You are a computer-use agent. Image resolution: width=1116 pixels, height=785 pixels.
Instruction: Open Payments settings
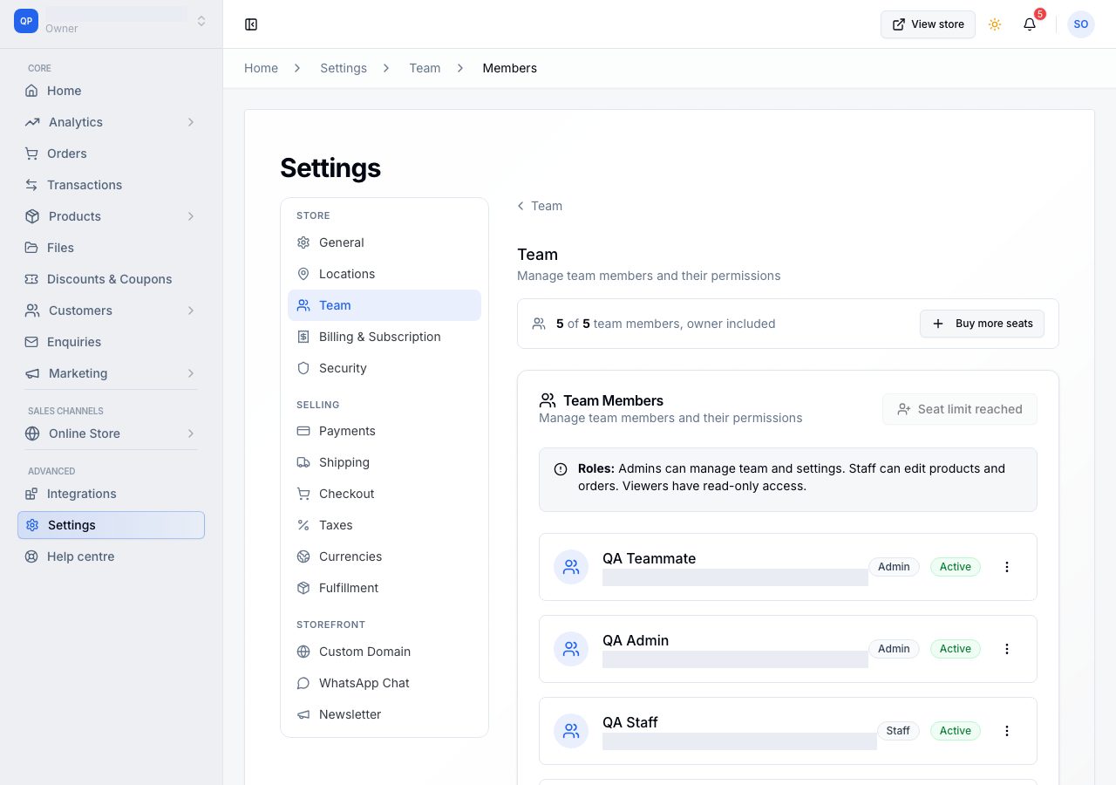coord(384,431)
